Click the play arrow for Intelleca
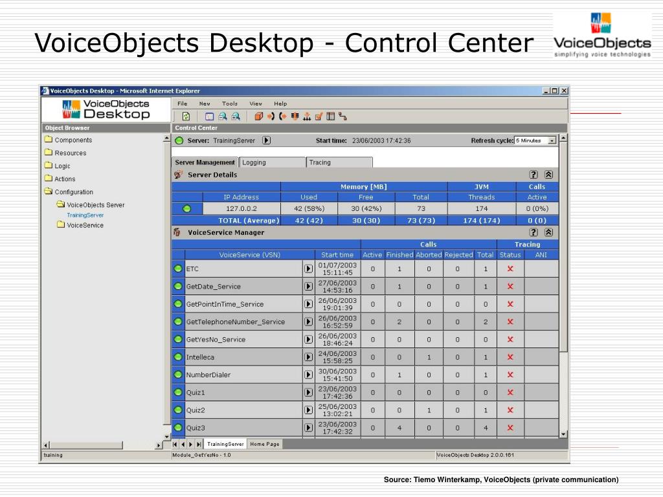This screenshot has height=497, width=663. coord(309,357)
